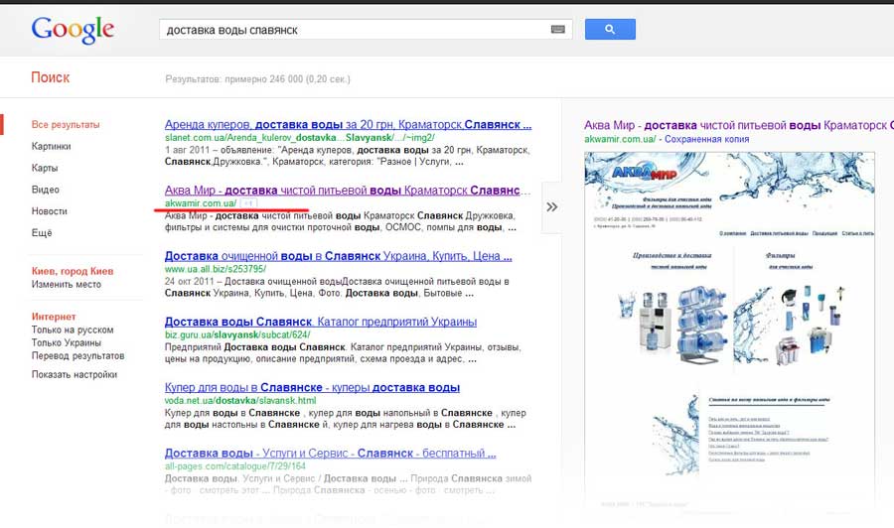Screen dimensions: 894x528
Task: Click slanet.com.ua green URL text
Action: (300, 138)
